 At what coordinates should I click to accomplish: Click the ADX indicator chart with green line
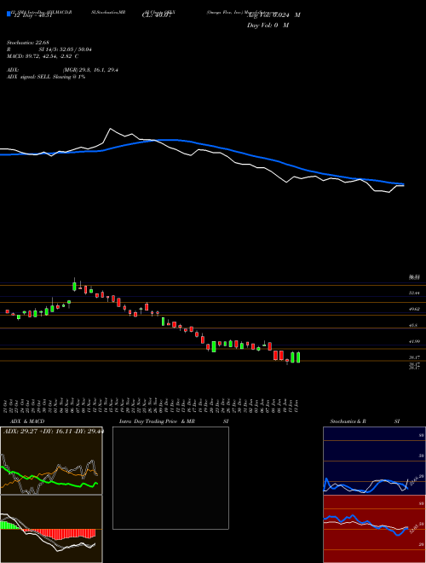click(x=51, y=461)
